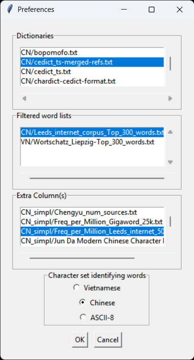Viewport: 194px width, 360px height.
Task: Select CN_simpl/Chengyu_num_sources.txt extra column
Action: (92, 212)
